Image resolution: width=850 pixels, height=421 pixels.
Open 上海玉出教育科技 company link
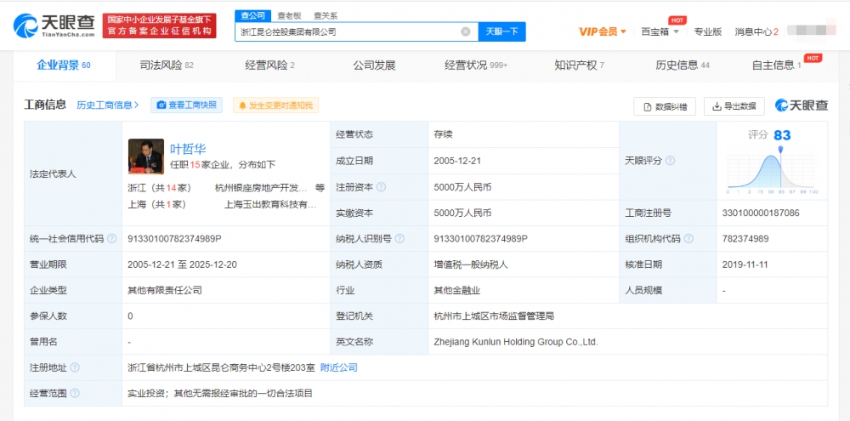coord(270,204)
